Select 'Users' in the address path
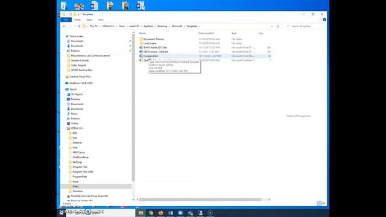This screenshot has width=386, height=217. pyautogui.click(x=122, y=27)
